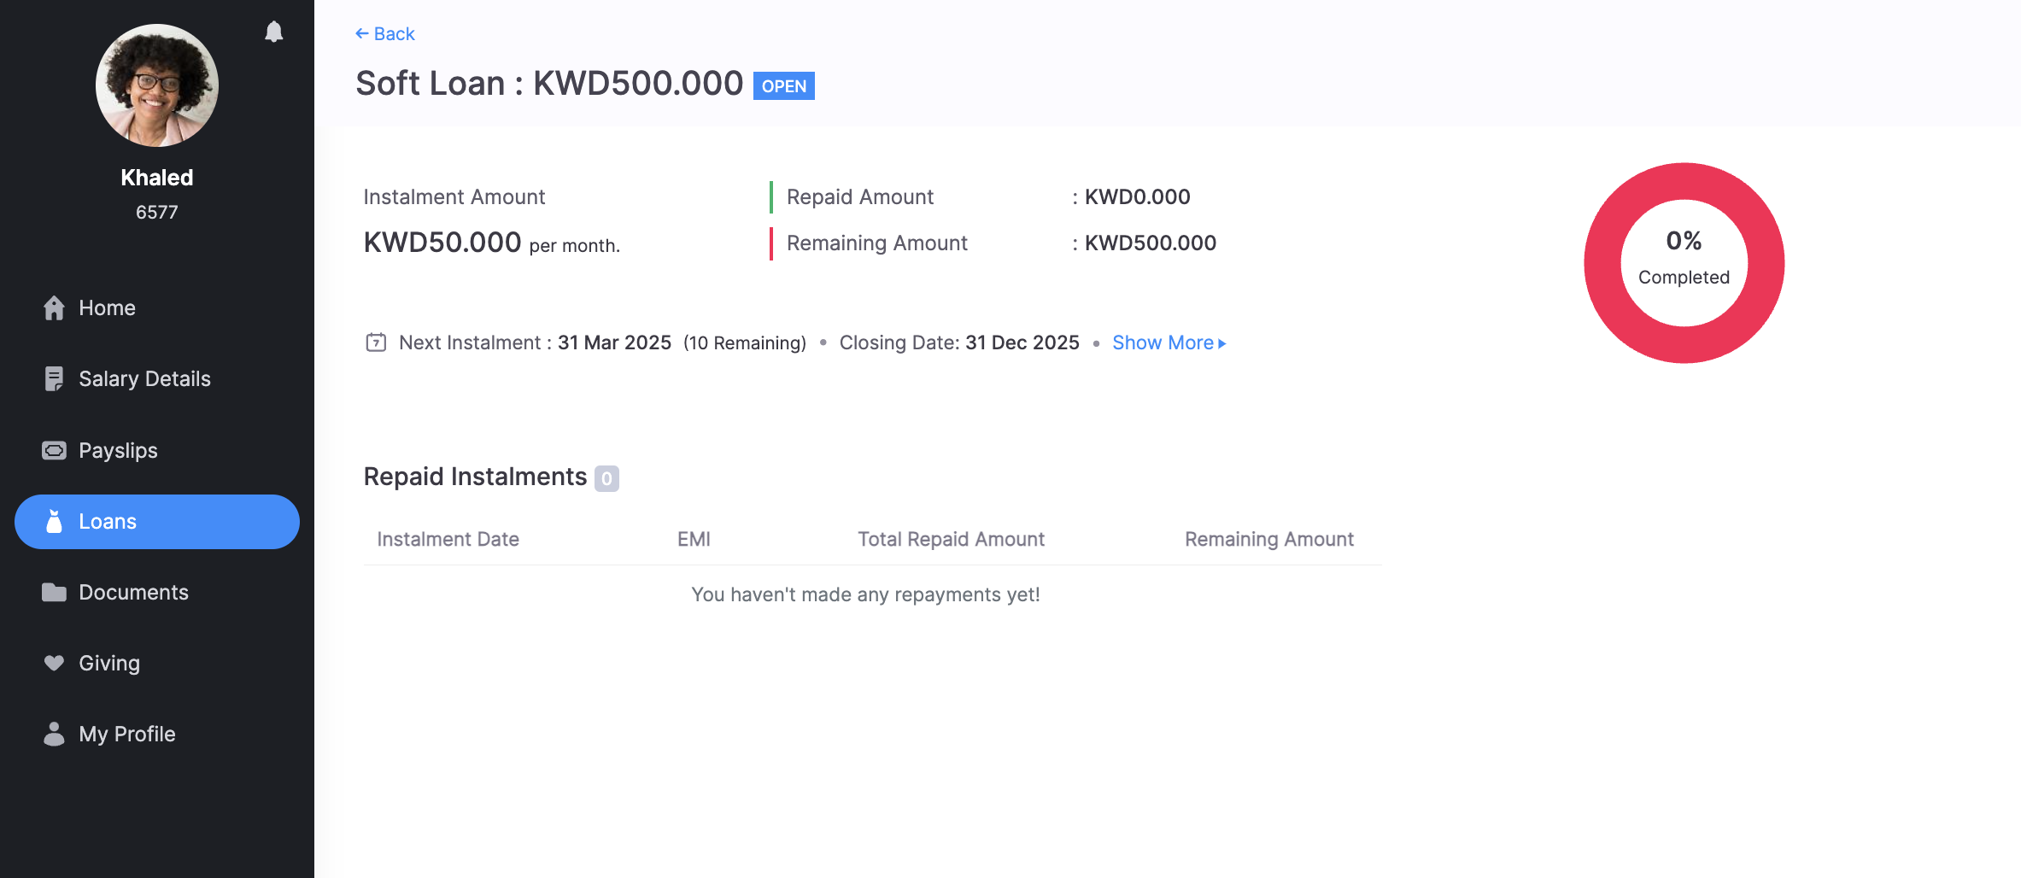Viewport: 2021px width, 878px height.
Task: Go to Home in the sidebar
Action: tap(107, 307)
